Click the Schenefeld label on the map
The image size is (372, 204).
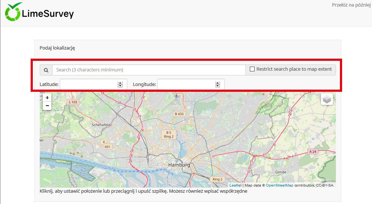pos(101,125)
